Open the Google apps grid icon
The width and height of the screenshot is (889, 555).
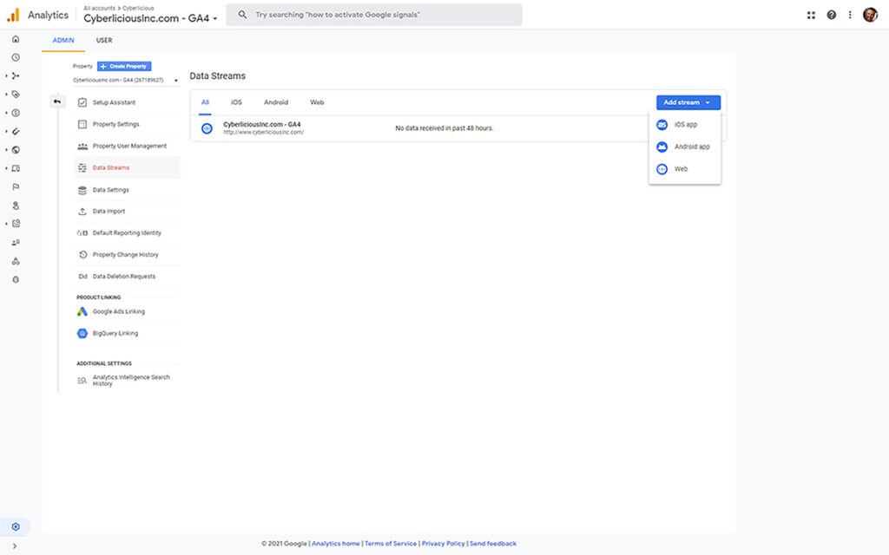(811, 16)
